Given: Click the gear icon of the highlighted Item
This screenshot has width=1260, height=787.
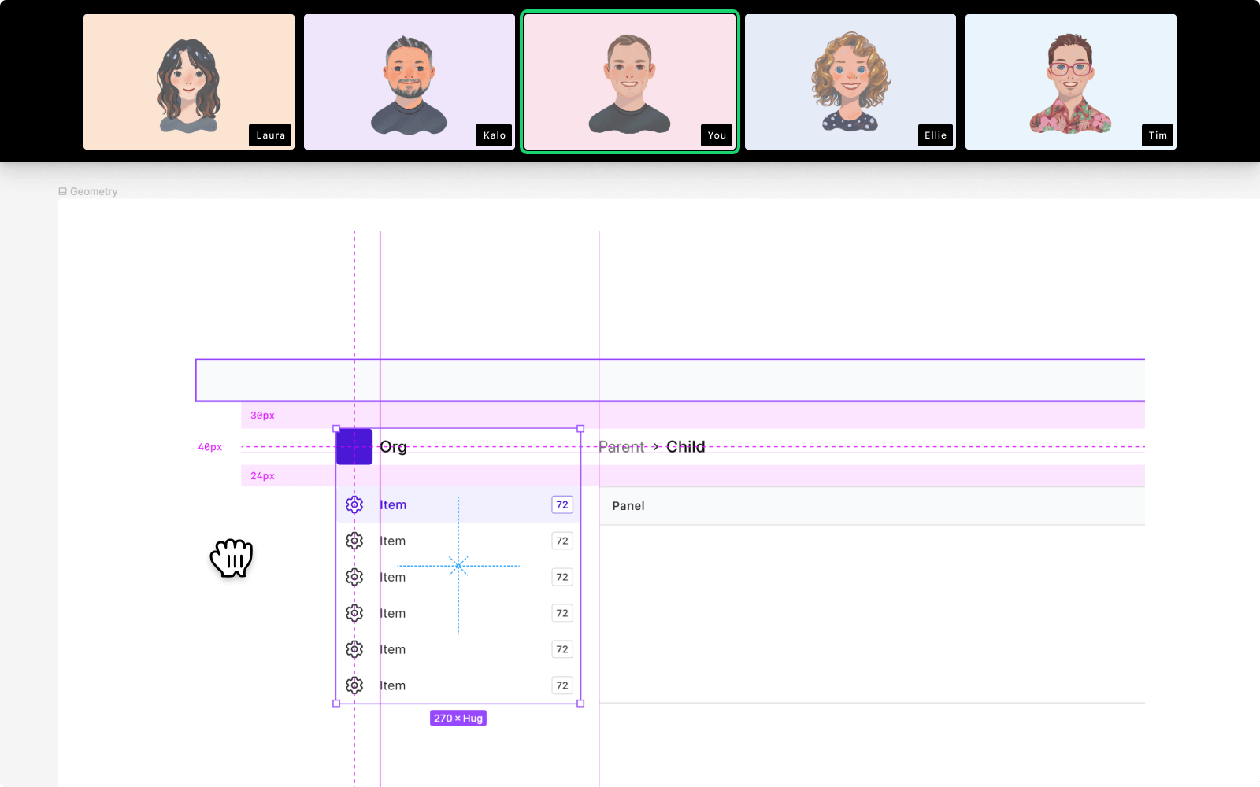Looking at the screenshot, I should [354, 505].
